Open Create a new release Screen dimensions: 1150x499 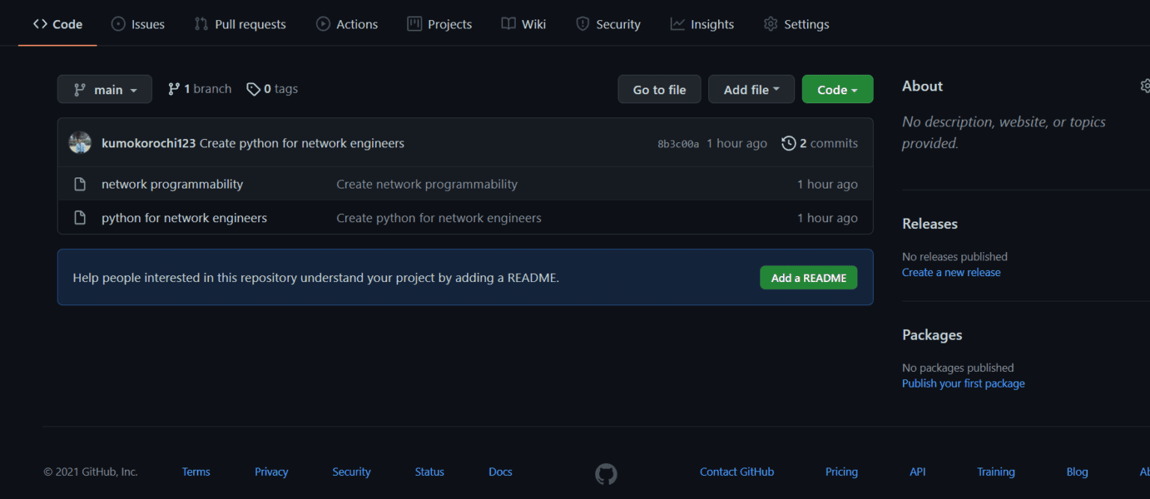(x=951, y=272)
